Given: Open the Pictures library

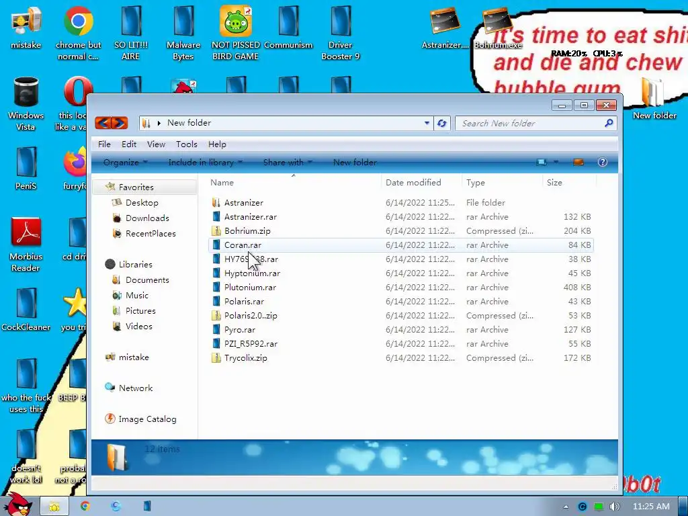Looking at the screenshot, I should 140,310.
